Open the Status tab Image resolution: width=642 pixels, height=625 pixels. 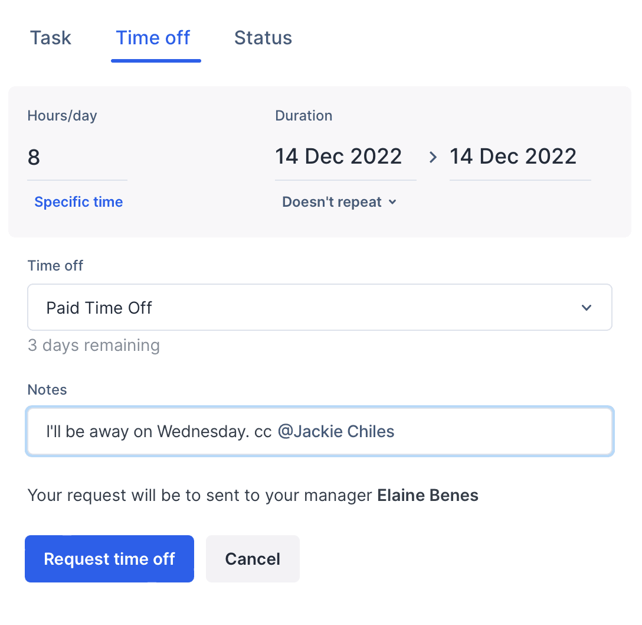click(x=263, y=38)
